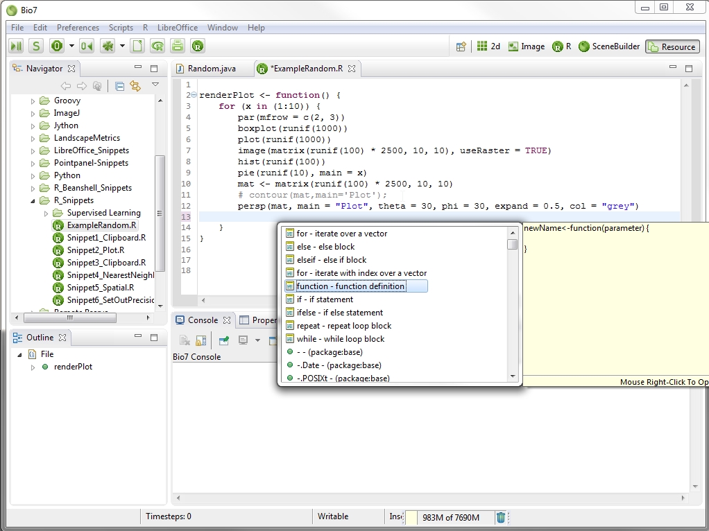Viewport: 709px width, 531px height.
Task: Close the Console view tab
Action: [227, 320]
